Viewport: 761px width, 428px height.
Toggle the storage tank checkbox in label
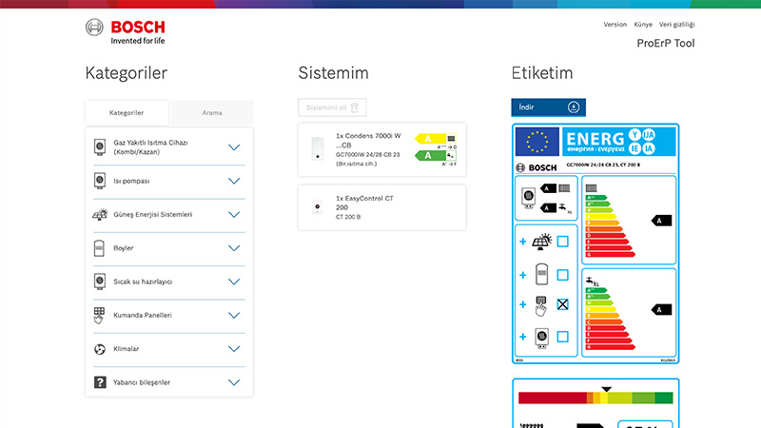tap(562, 275)
